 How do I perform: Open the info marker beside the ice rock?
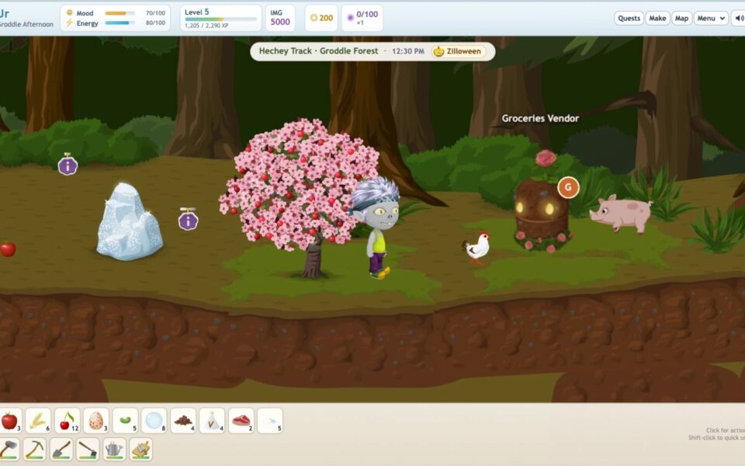coord(188,219)
